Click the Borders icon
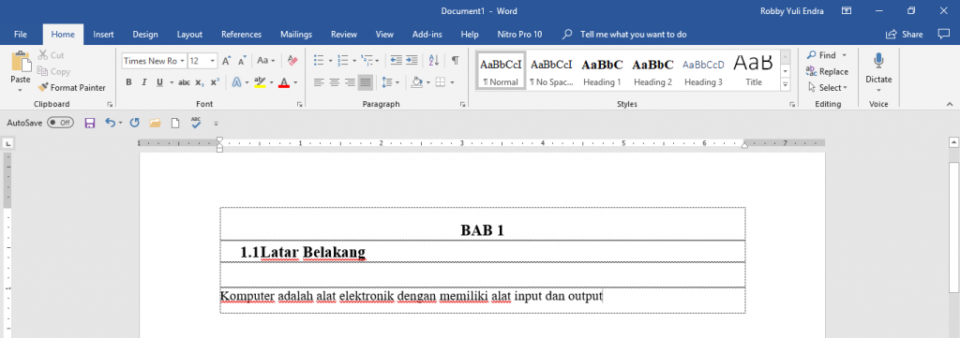Screen dimensions: 960x338 [x=441, y=81]
